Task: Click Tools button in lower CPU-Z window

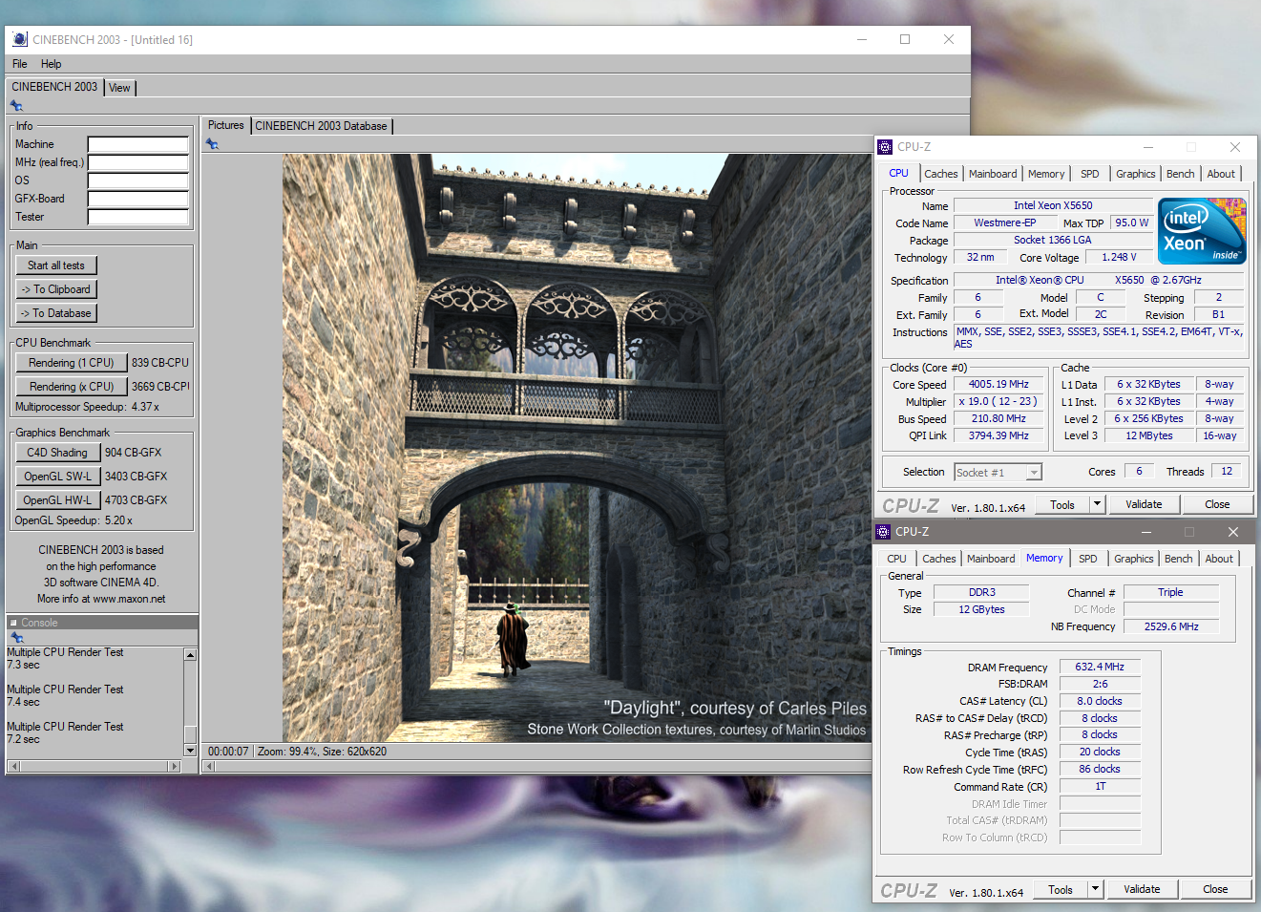Action: click(x=1061, y=889)
